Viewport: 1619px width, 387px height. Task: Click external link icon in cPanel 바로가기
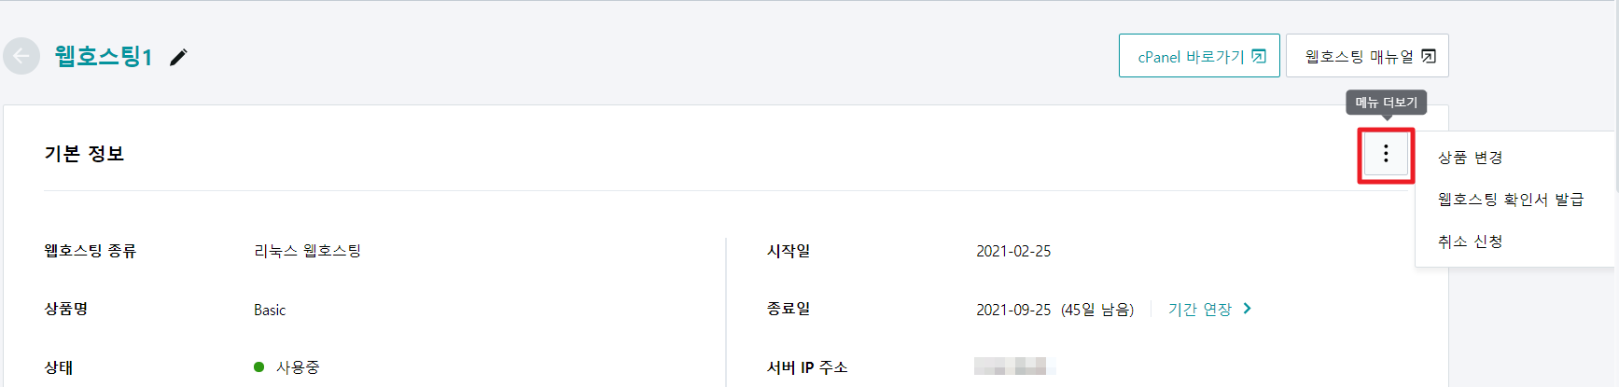tap(1259, 56)
